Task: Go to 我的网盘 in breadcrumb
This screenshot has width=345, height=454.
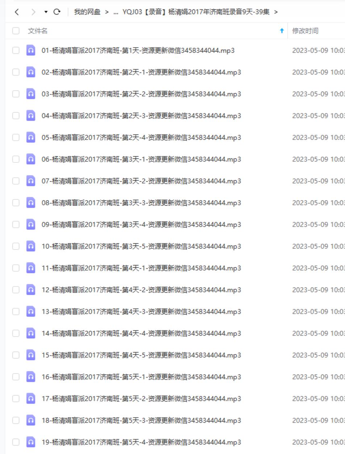Action: [x=87, y=12]
